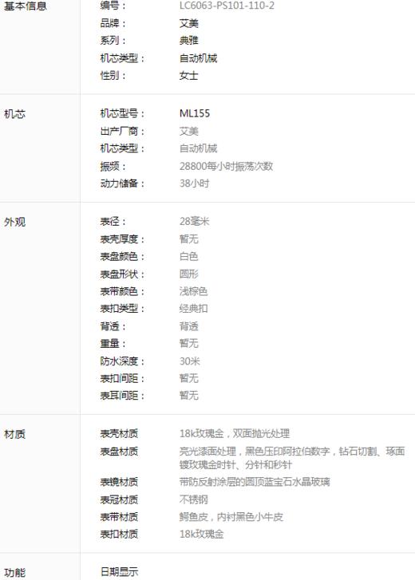The image size is (415, 580).
Task: Click the 振频 label
Action: 113,166
